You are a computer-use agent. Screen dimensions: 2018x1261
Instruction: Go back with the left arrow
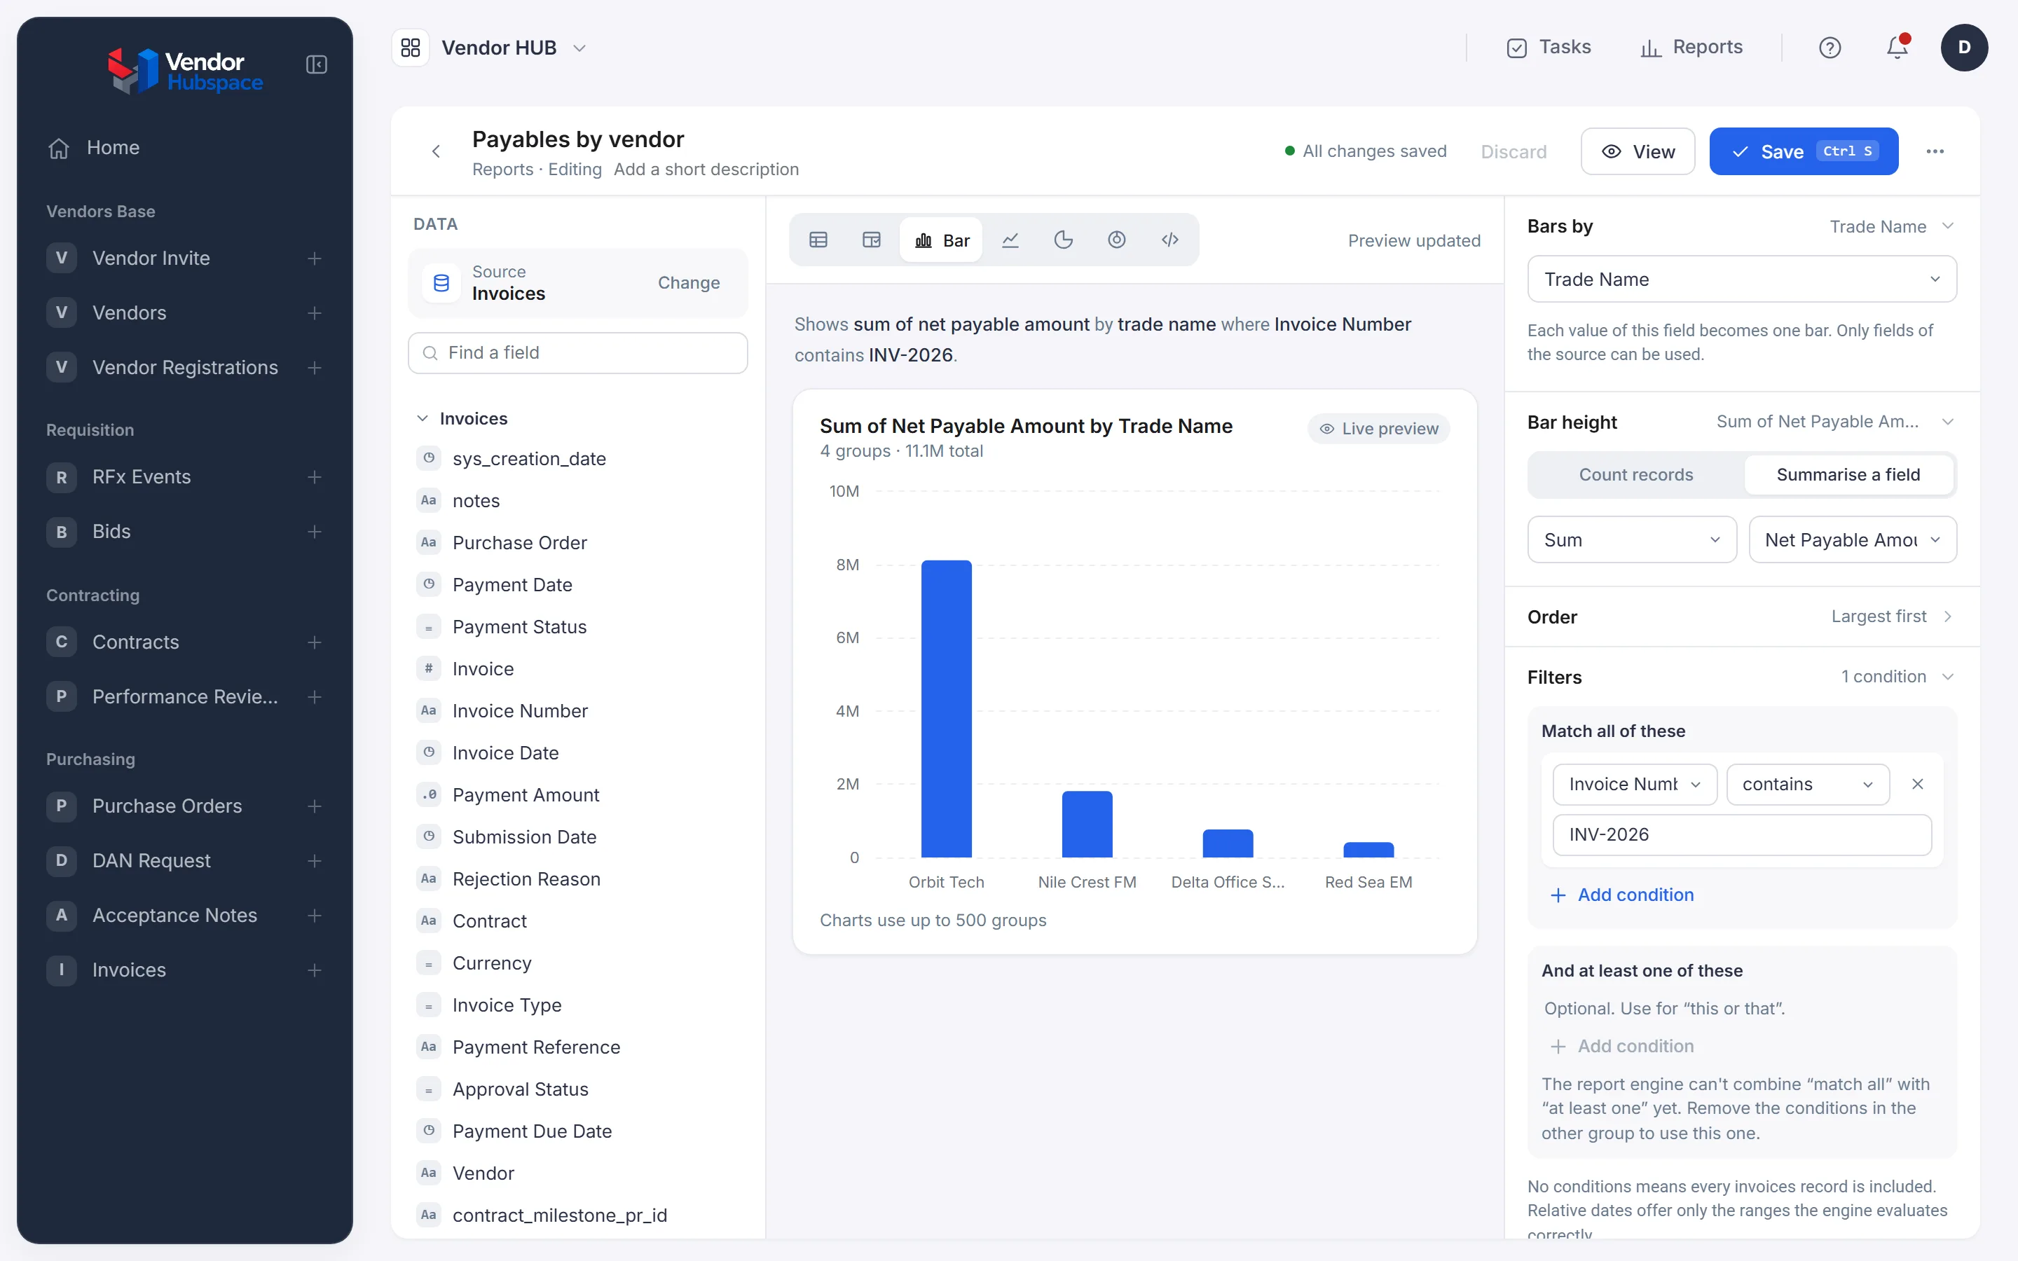click(435, 151)
